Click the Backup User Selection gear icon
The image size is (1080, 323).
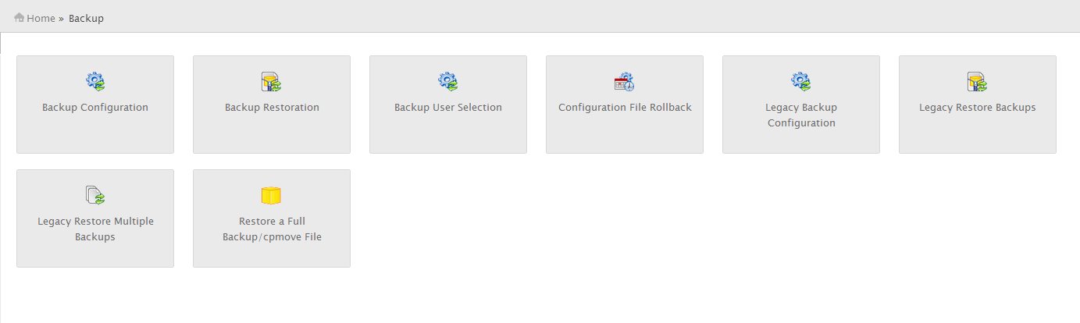[x=448, y=81]
